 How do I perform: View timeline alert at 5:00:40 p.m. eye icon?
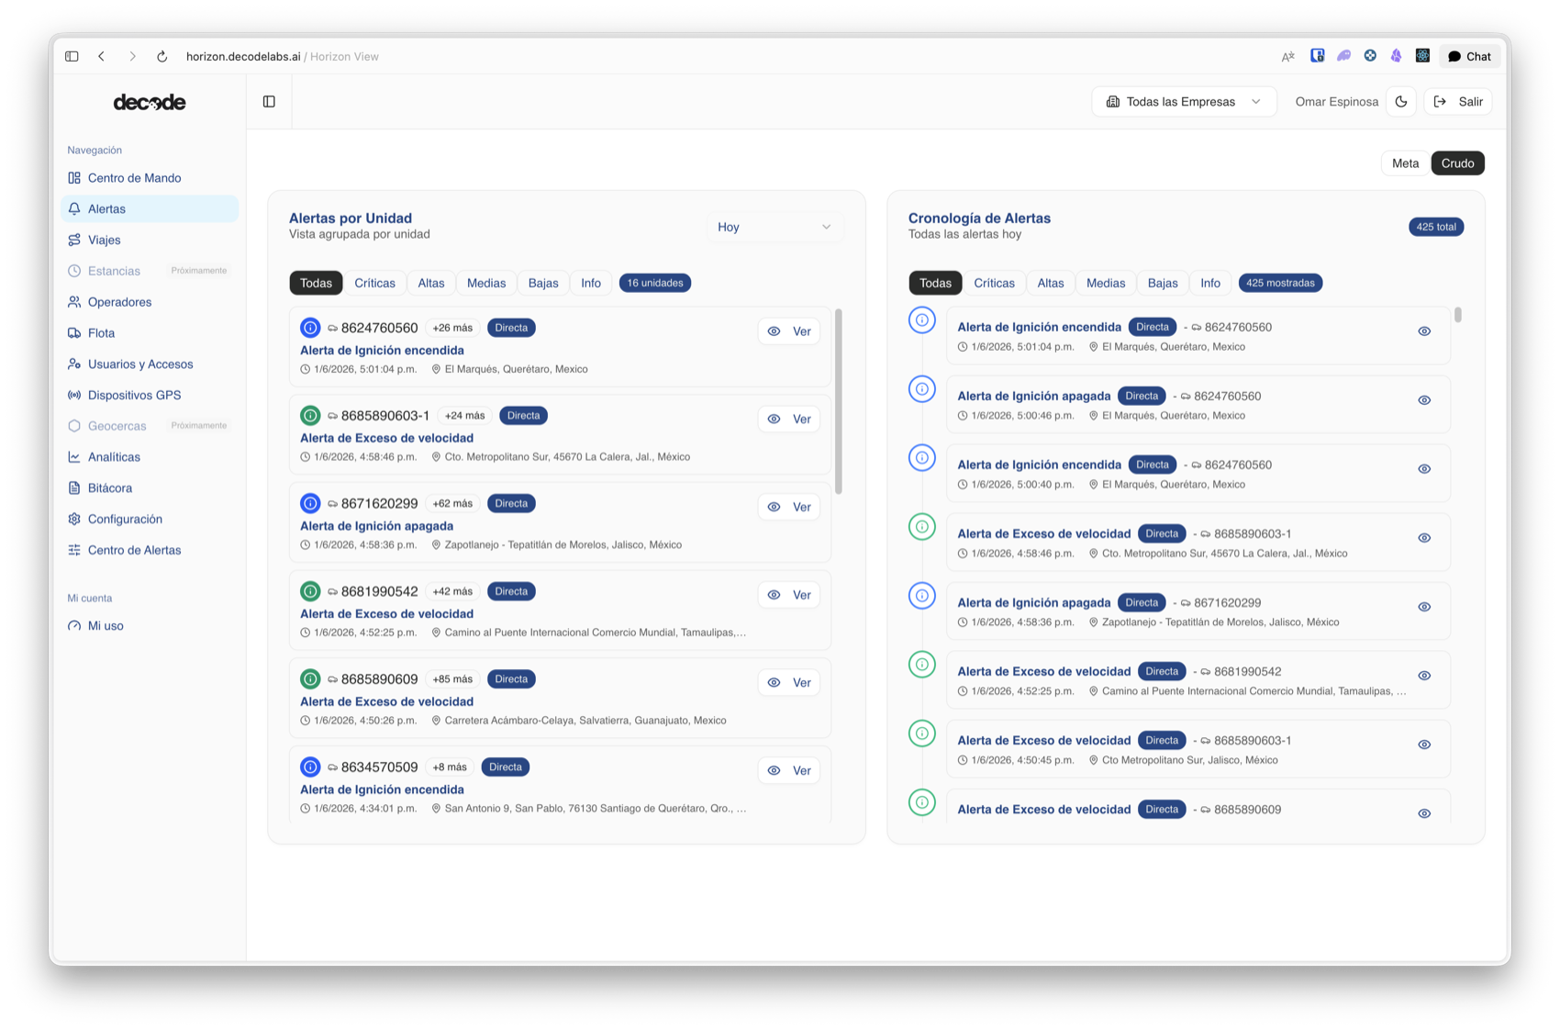(x=1424, y=469)
